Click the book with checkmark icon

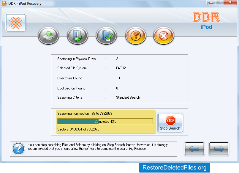pyautogui.click(x=106, y=36)
